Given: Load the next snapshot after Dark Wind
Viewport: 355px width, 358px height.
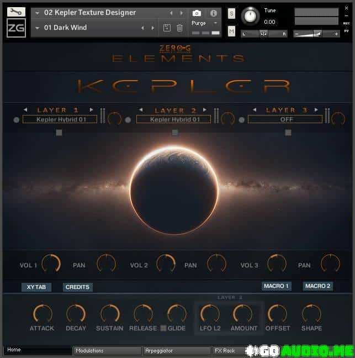Looking at the screenshot, I should 153,28.
